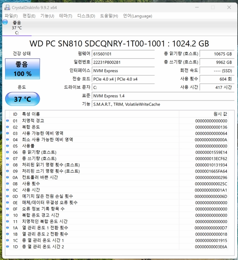Click rotation rate value ---- (SSD)
This screenshot has width=238, height=260.
pyautogui.click(x=217, y=71)
